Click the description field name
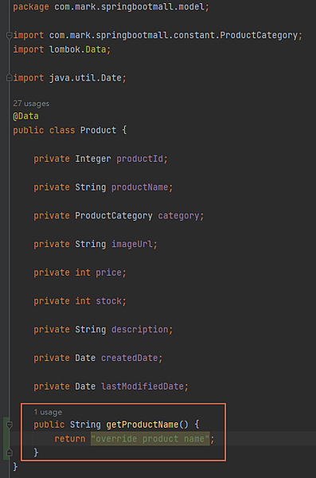The height and width of the screenshot is (478, 316). [x=139, y=330]
